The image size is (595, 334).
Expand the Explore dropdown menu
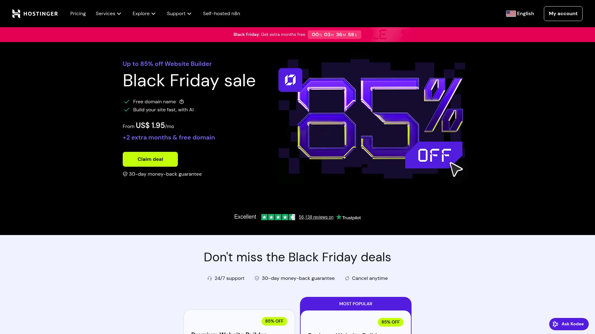point(144,14)
